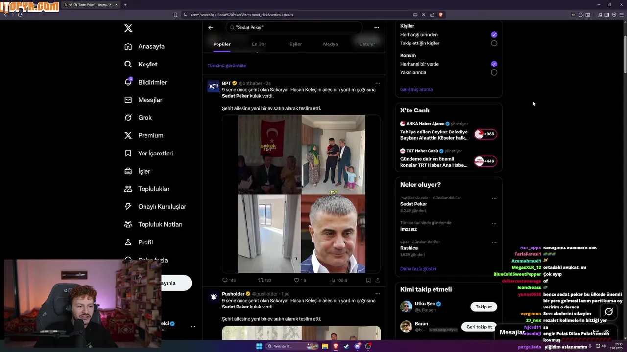Open Bildirimler notifications

click(x=146, y=82)
